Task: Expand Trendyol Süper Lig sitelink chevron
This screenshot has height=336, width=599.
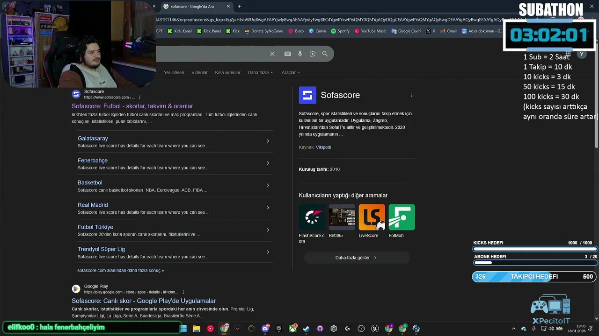Action: 268,252
